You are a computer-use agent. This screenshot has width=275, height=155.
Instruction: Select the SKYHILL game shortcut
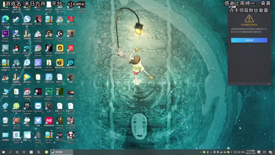[38, 19]
